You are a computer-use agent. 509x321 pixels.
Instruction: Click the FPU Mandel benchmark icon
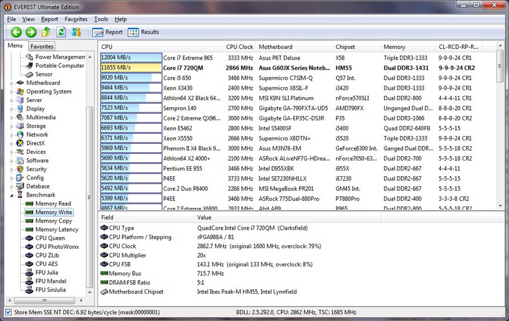29,281
